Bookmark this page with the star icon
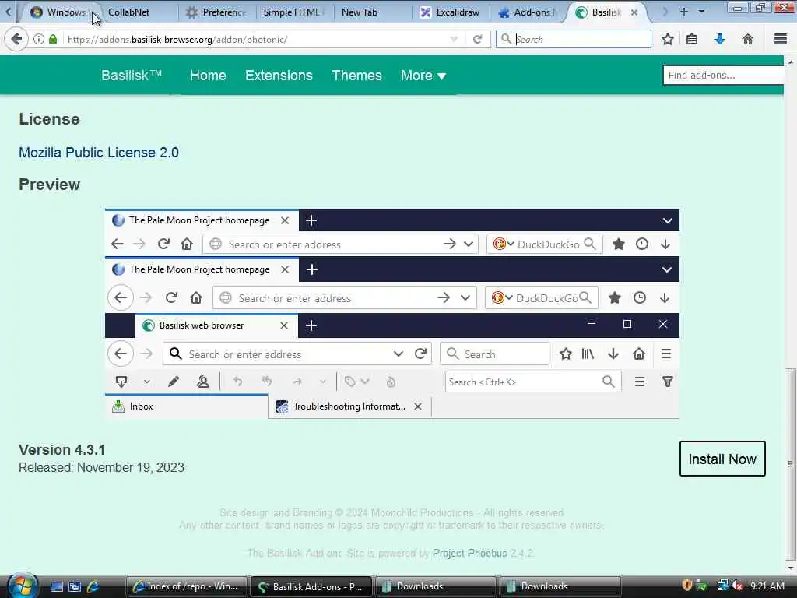 pos(667,39)
